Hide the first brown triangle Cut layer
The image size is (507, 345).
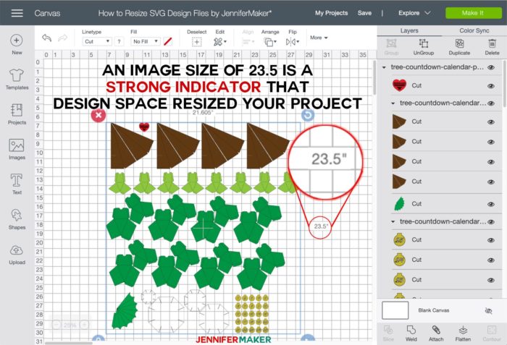491,122
